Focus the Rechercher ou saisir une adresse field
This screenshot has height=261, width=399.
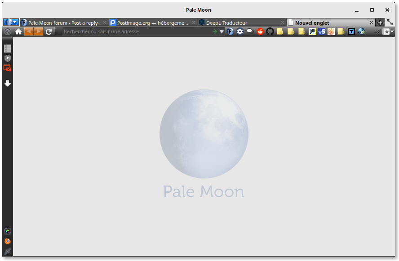(136, 31)
